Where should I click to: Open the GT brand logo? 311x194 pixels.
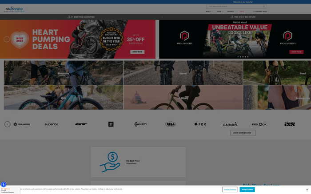81,124
